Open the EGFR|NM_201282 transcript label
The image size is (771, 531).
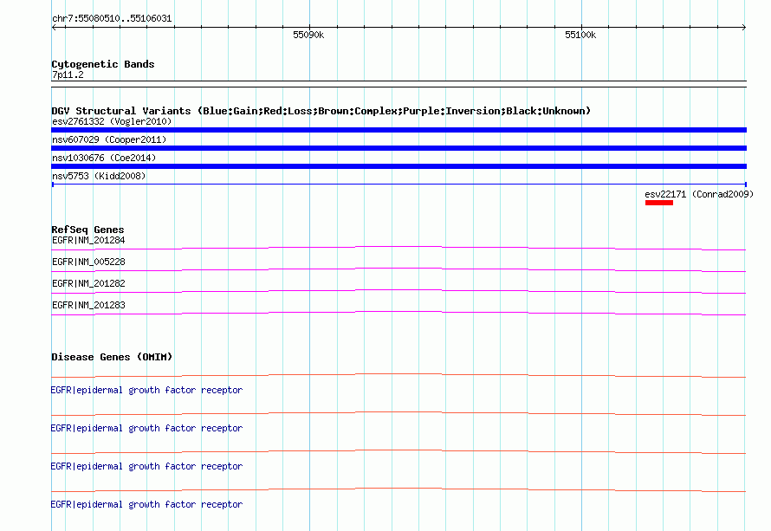pyautogui.click(x=88, y=284)
